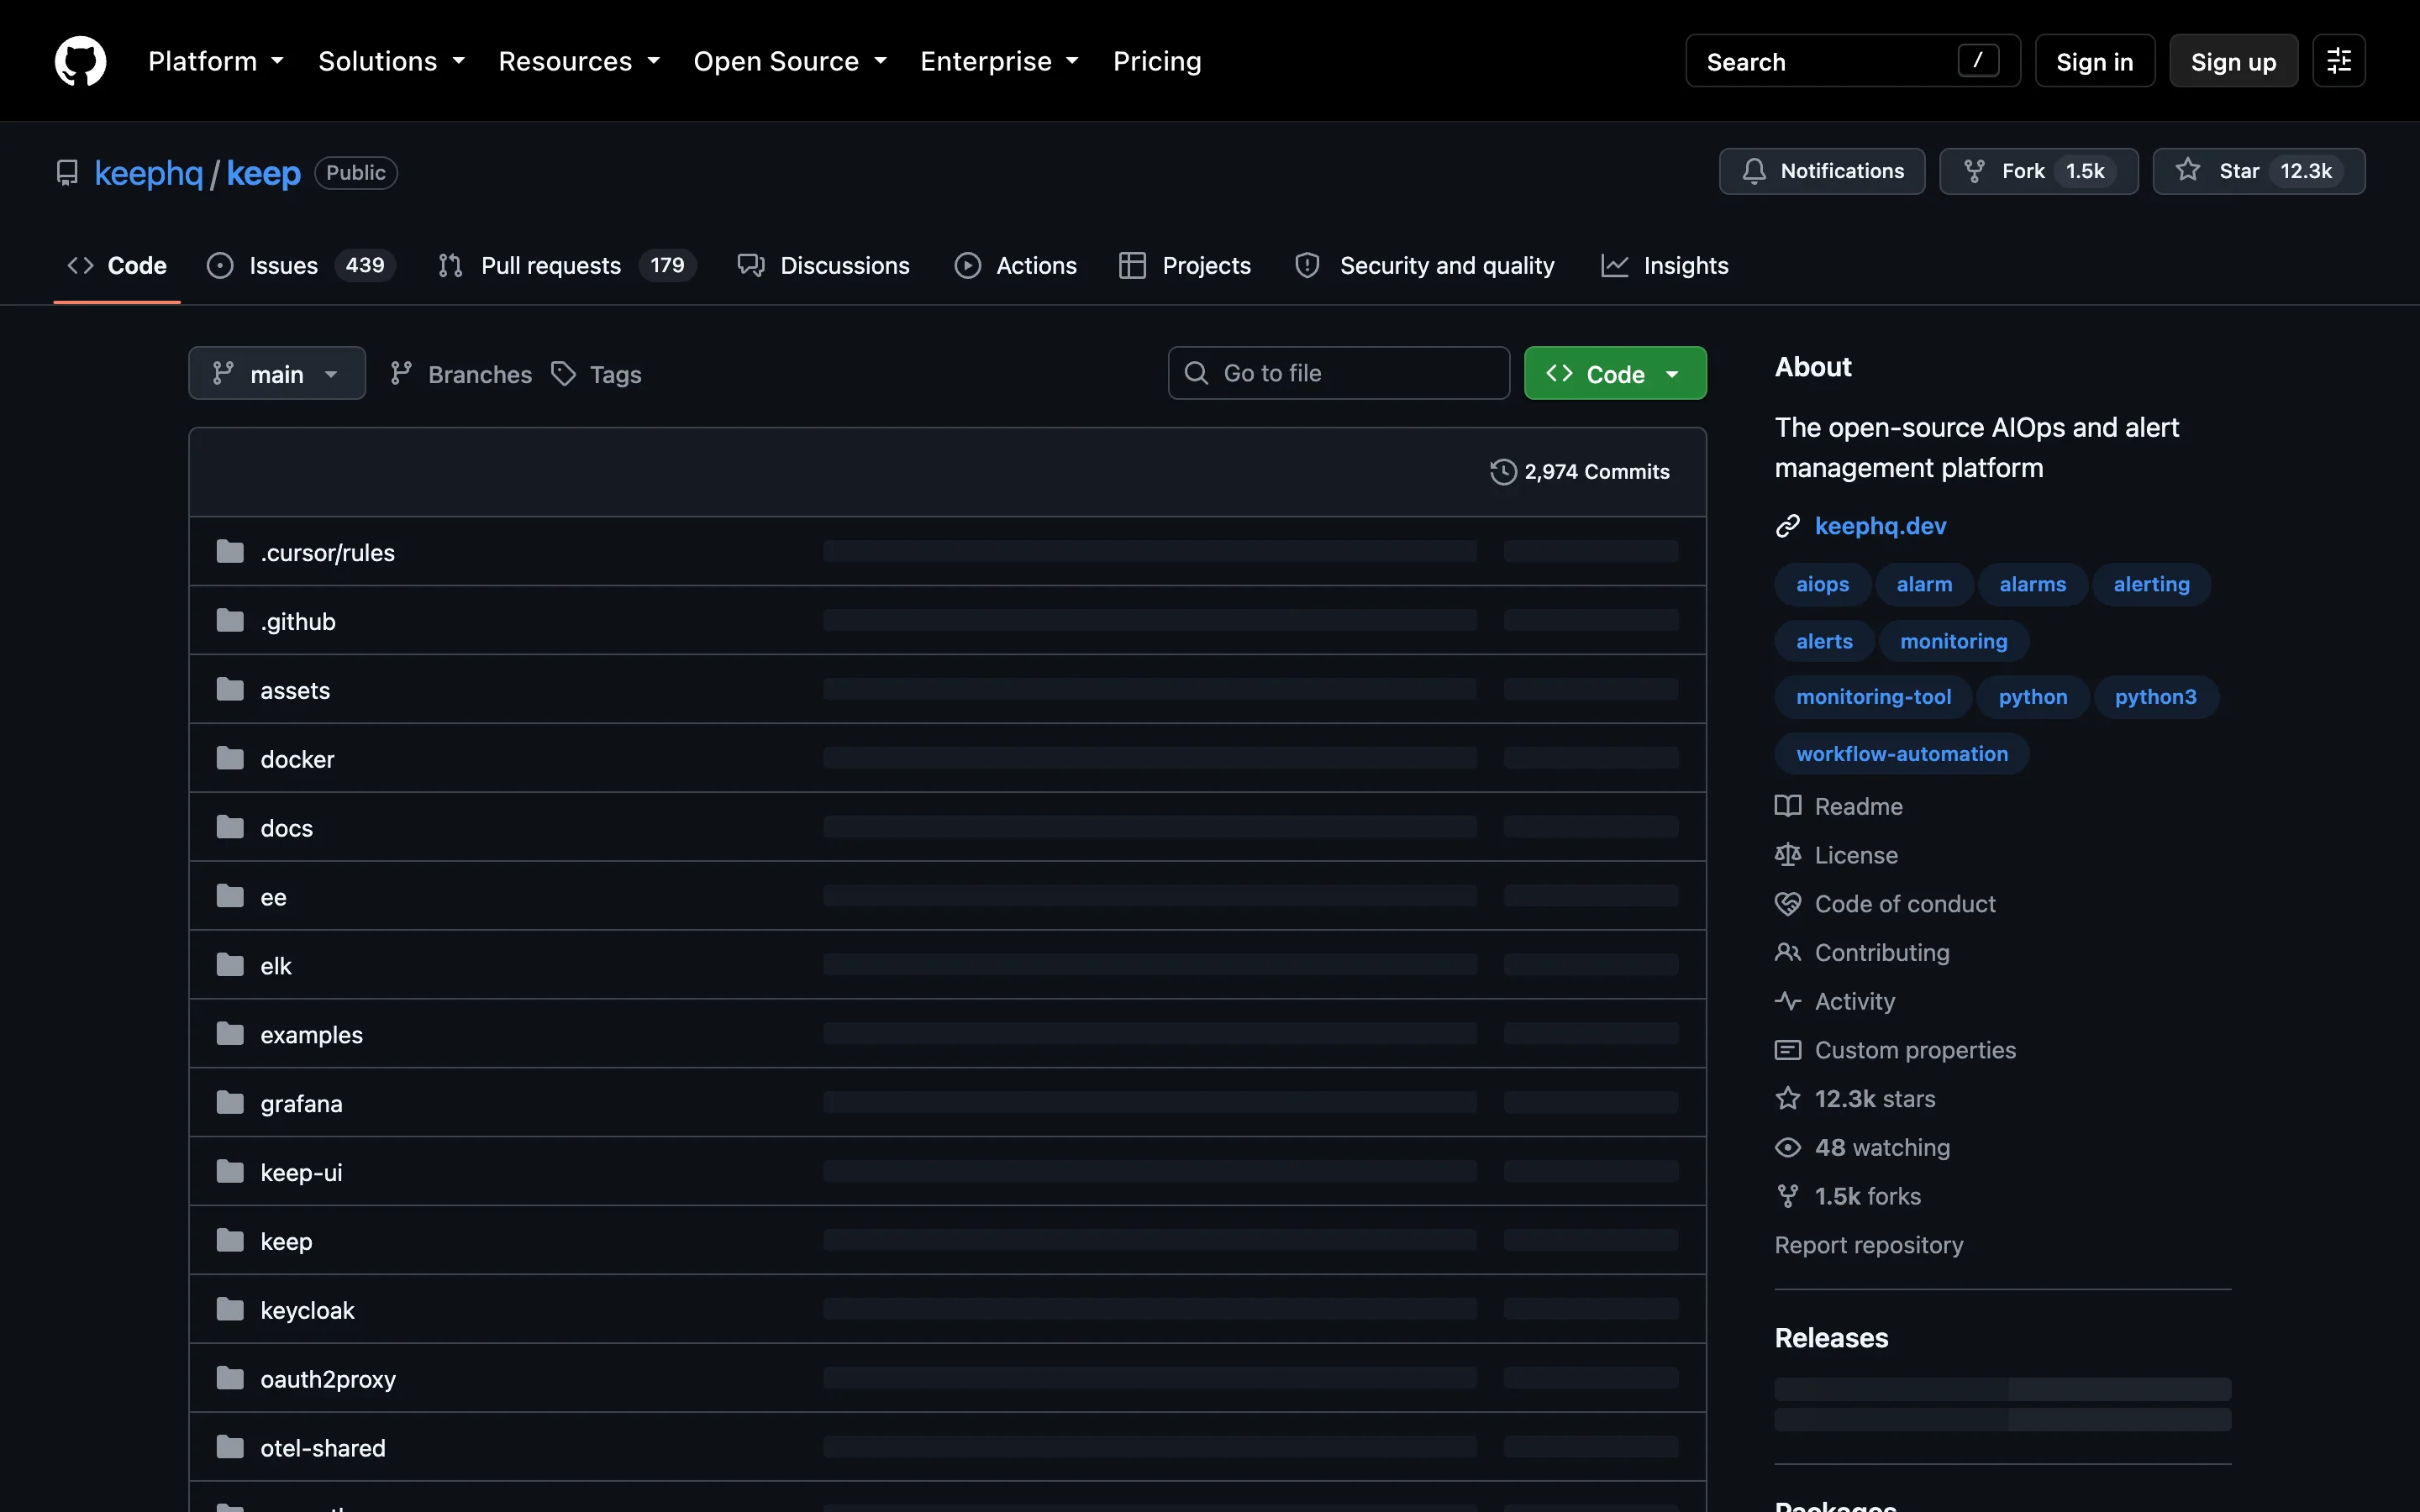Click the Search input field

tap(1852, 61)
